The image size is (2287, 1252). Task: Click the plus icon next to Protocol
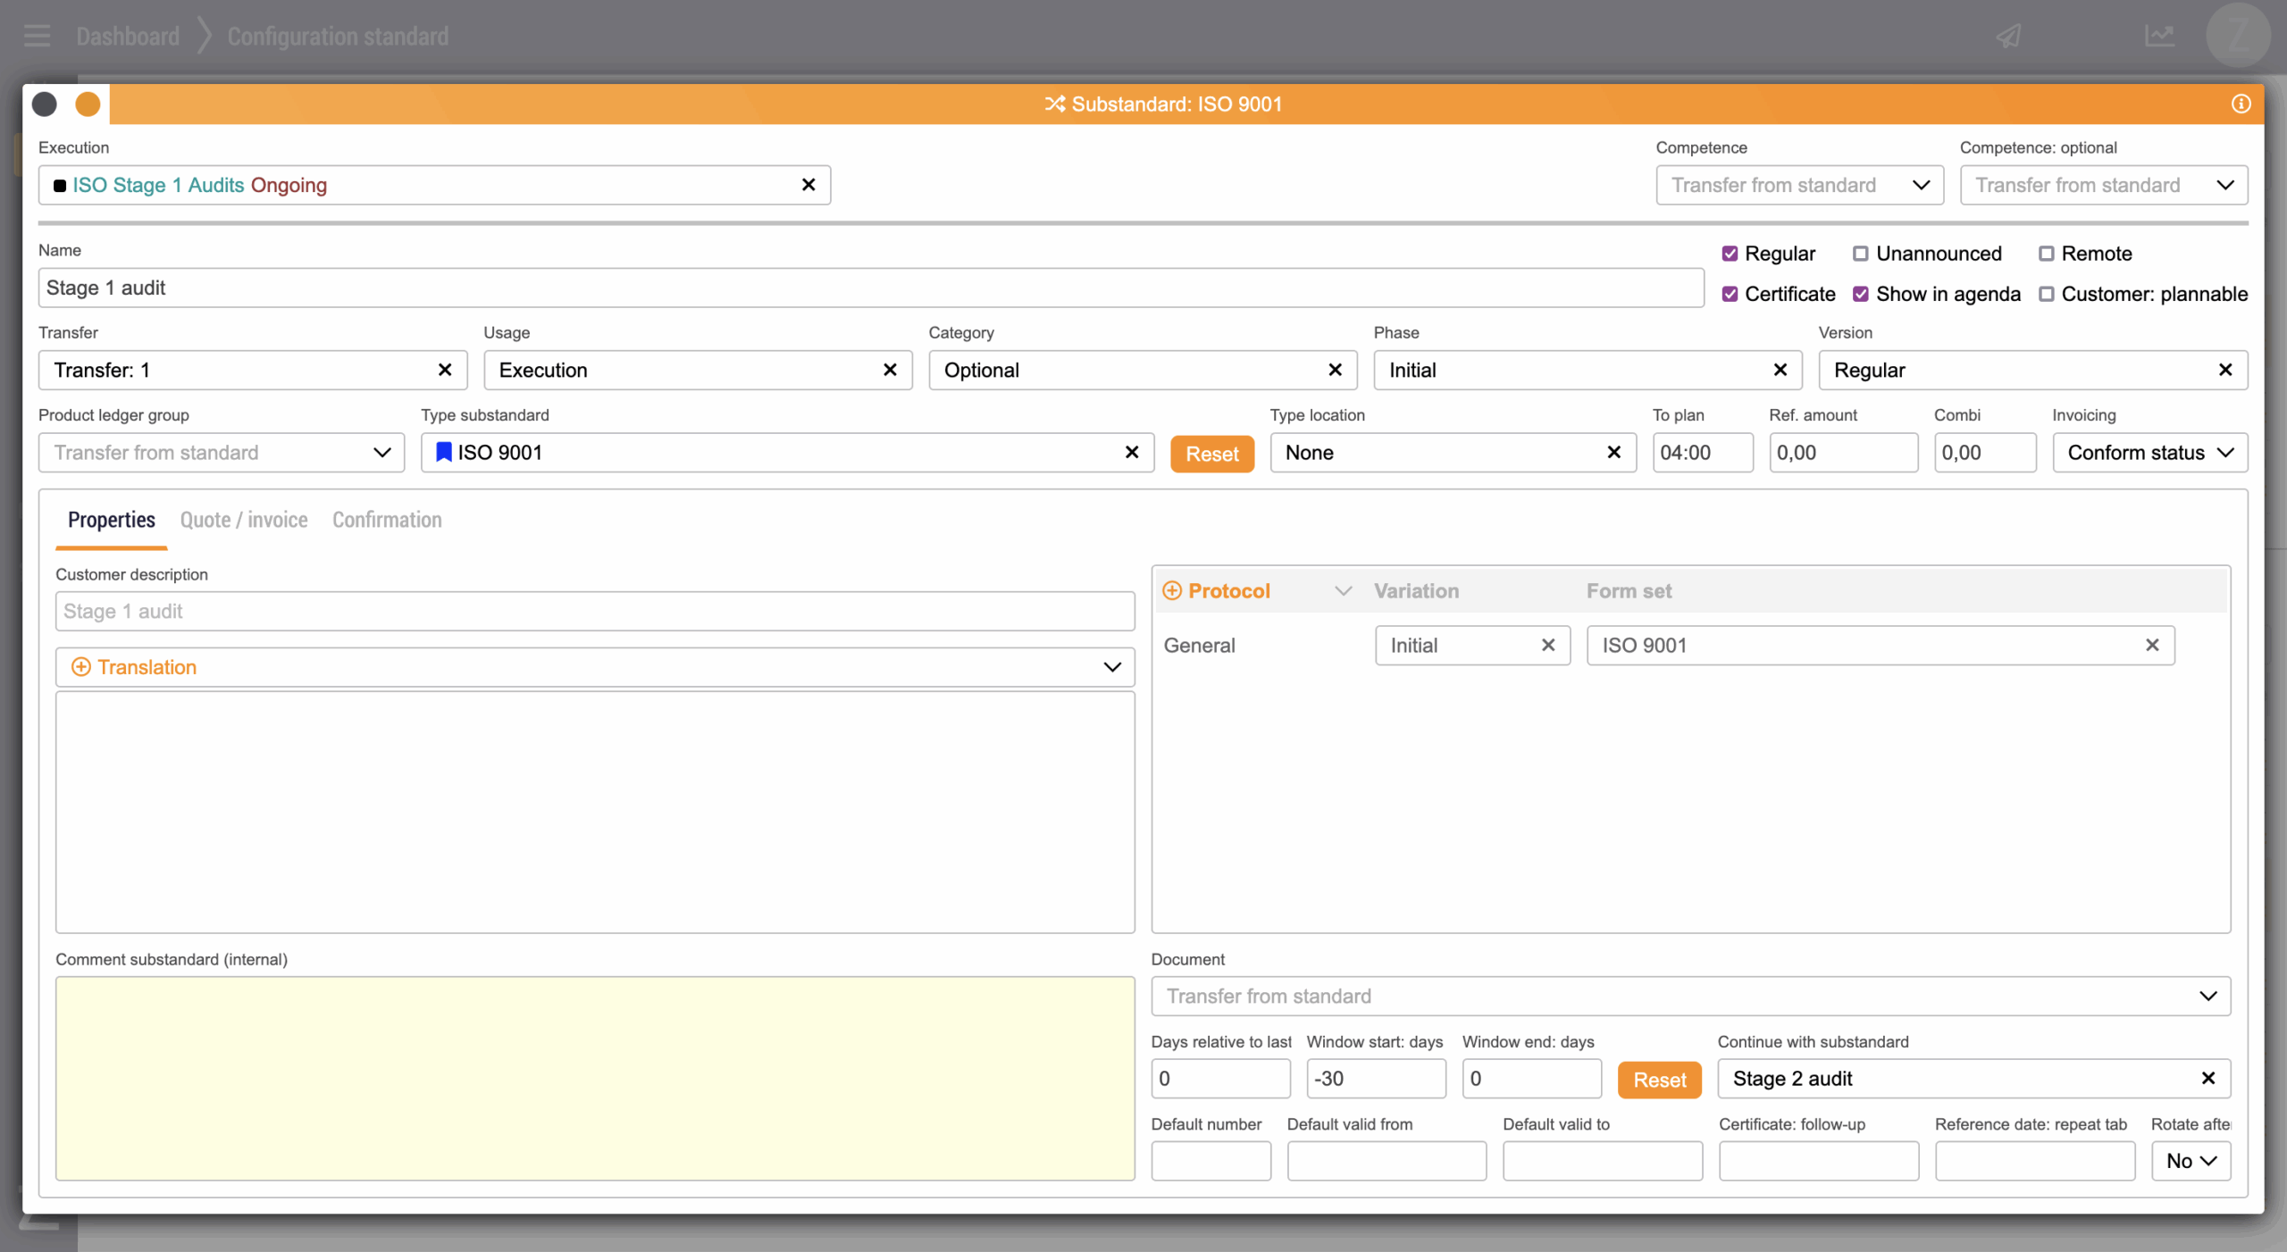point(1172,591)
